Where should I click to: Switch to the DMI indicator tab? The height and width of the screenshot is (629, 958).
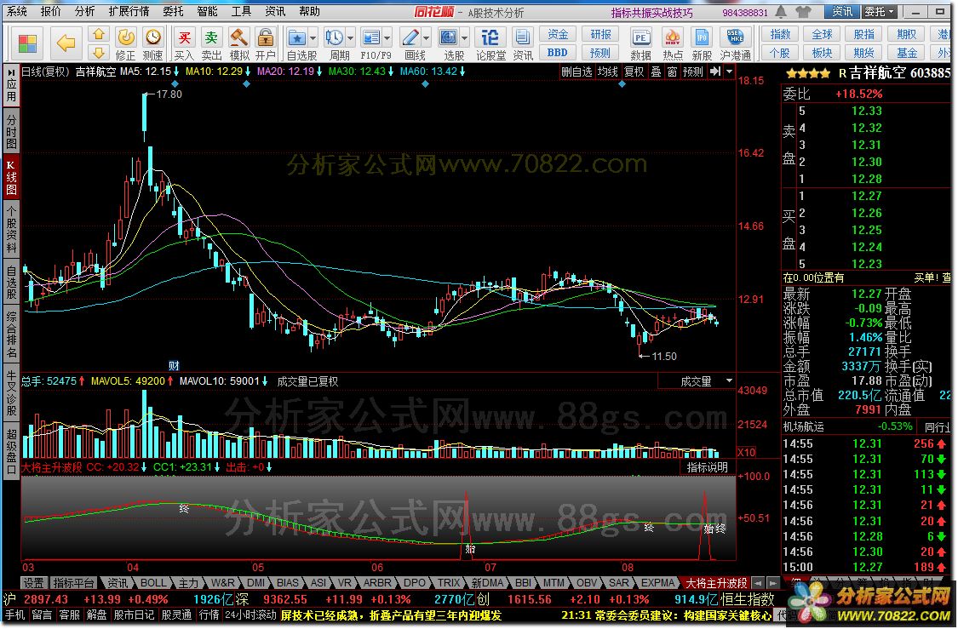[x=256, y=582]
